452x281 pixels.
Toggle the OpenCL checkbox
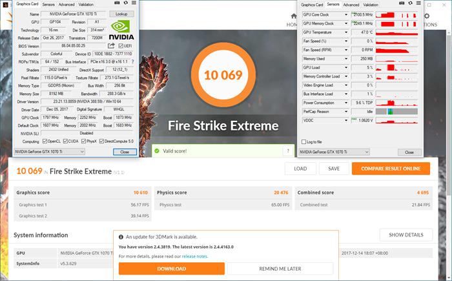45,141
